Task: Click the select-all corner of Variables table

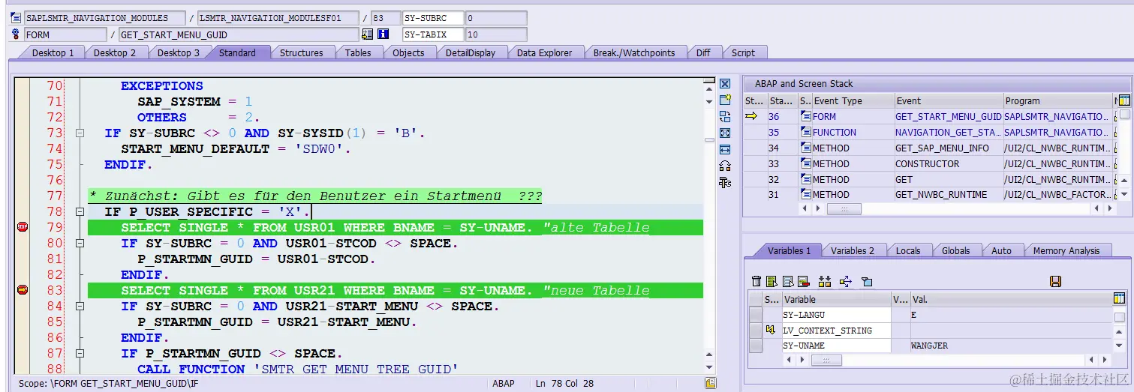Action: click(x=755, y=299)
